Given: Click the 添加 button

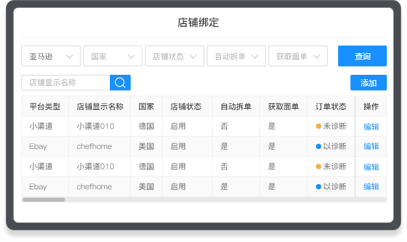Looking at the screenshot, I should point(369,83).
